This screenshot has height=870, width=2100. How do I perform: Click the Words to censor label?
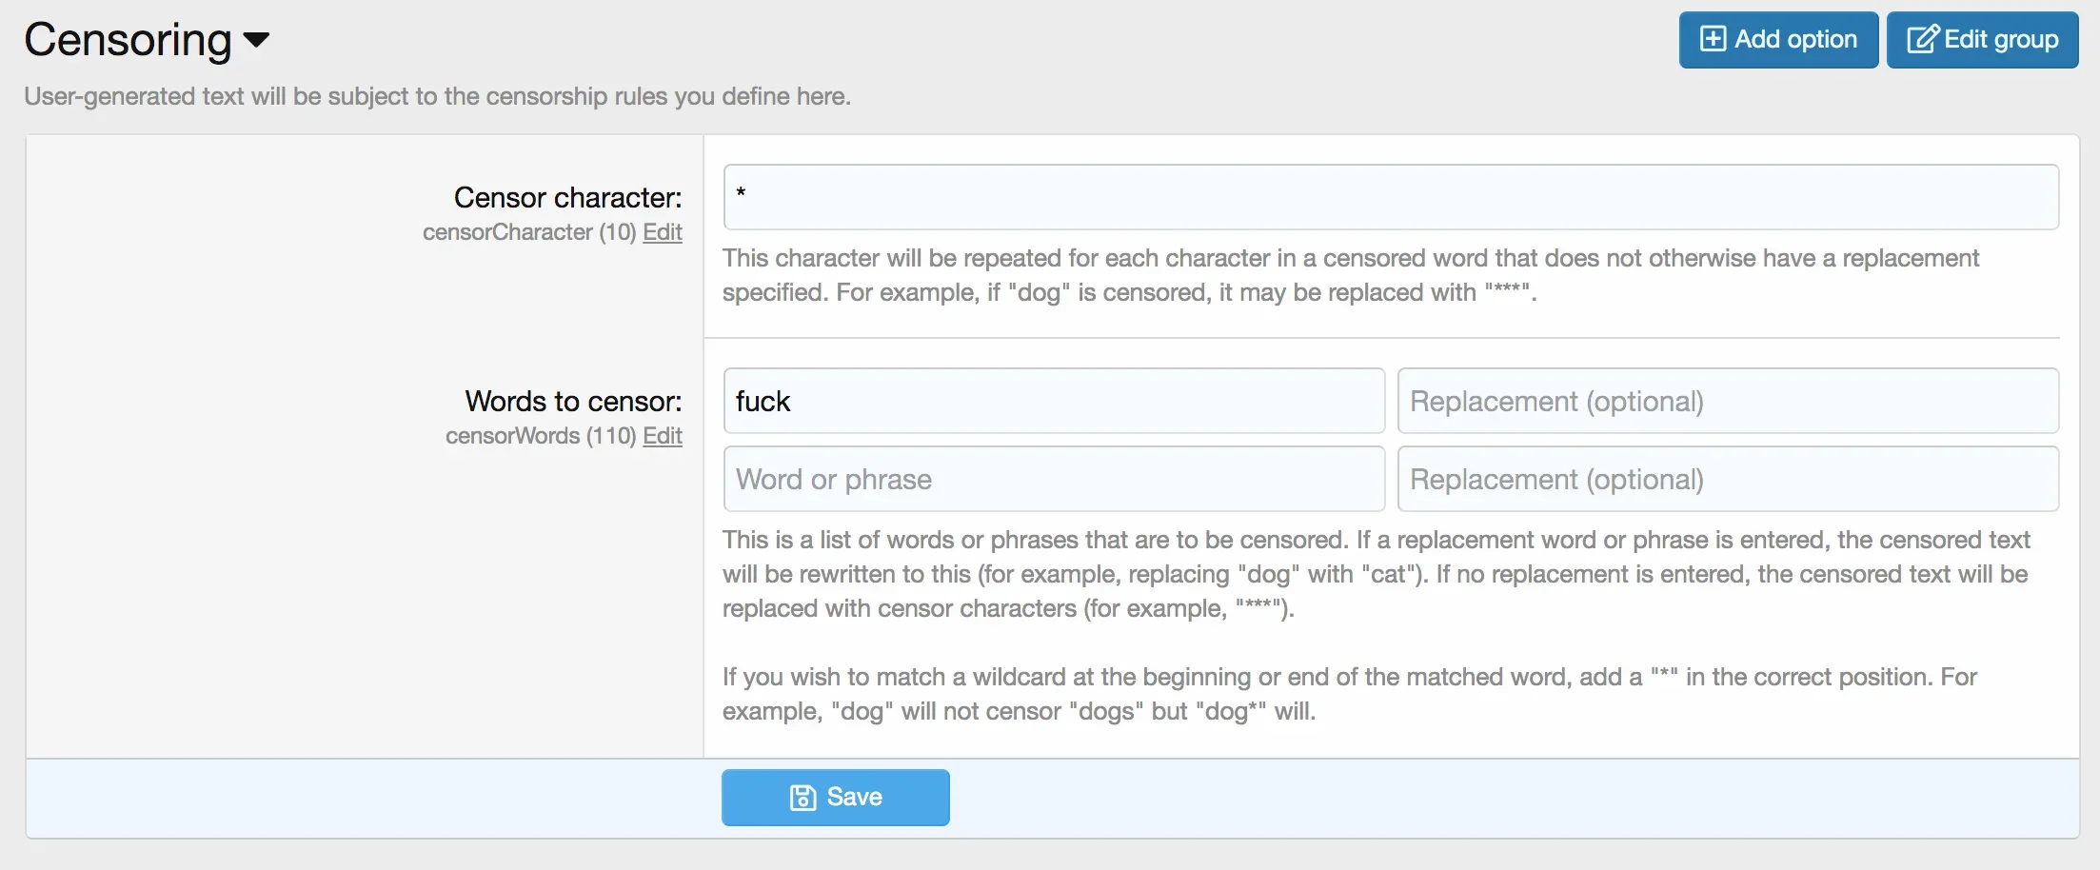point(573,401)
